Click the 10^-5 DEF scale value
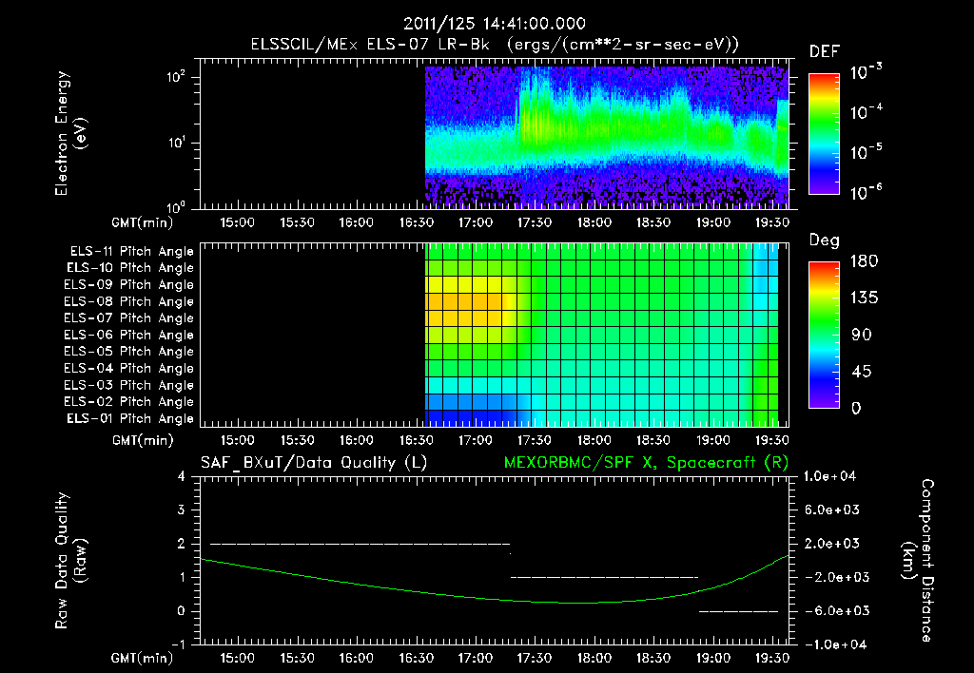974x673 pixels. click(866, 151)
